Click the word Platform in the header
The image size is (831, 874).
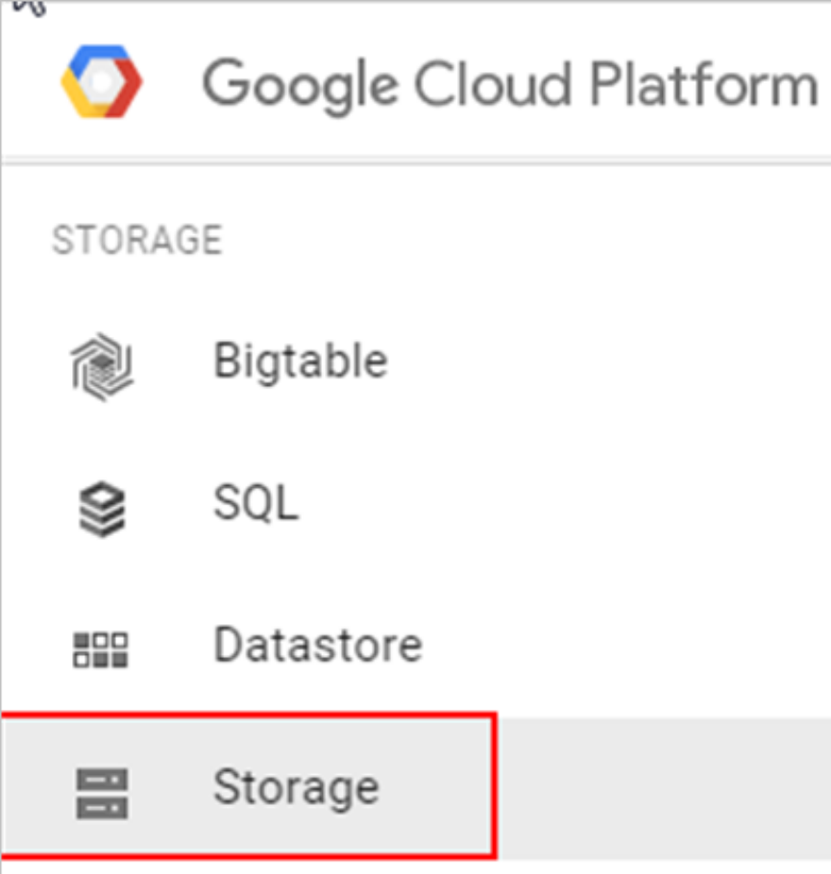click(x=703, y=85)
